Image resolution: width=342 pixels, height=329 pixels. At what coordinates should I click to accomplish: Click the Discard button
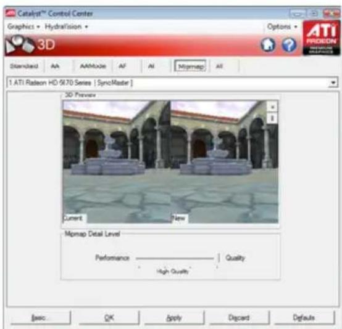coord(239,318)
